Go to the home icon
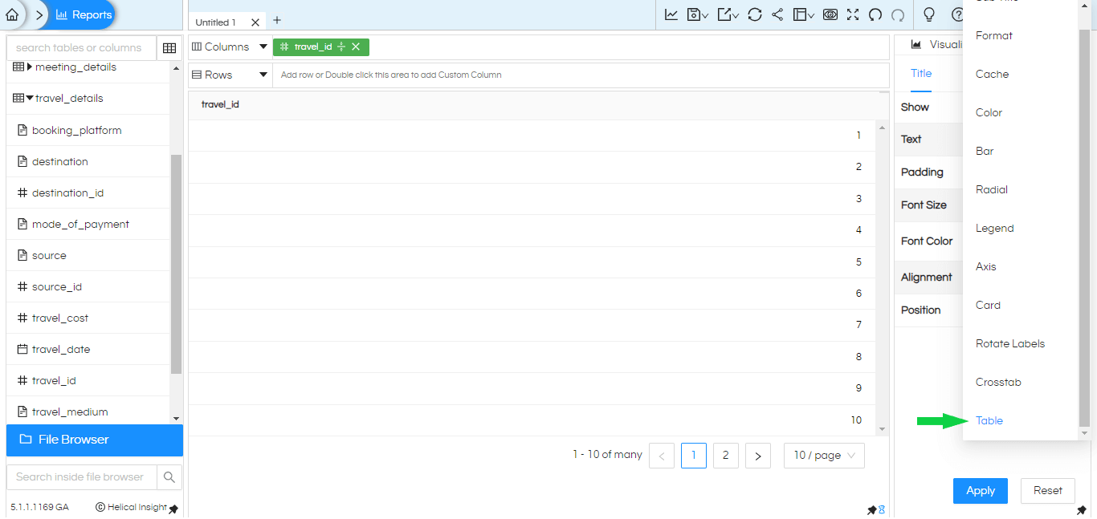This screenshot has width=1097, height=519. tap(11, 14)
